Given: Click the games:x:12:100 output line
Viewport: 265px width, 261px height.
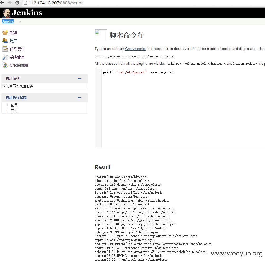Looking at the screenshot, I should [133, 220].
